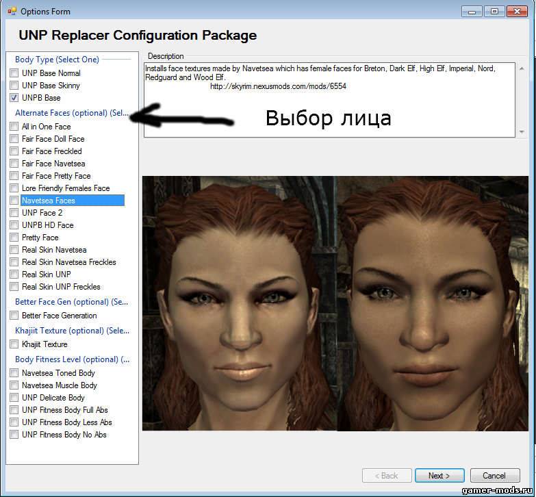Check the UNPB HD Face option
This screenshot has height=497, width=536.
click(14, 225)
